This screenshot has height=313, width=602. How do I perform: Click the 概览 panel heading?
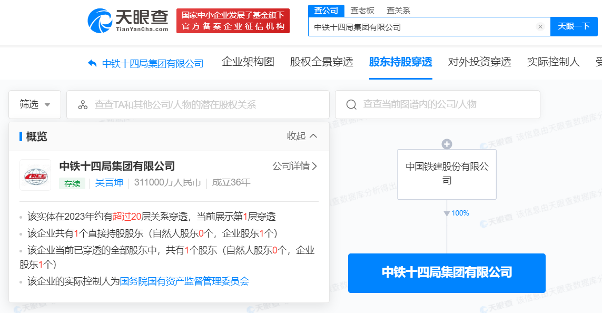(36, 136)
